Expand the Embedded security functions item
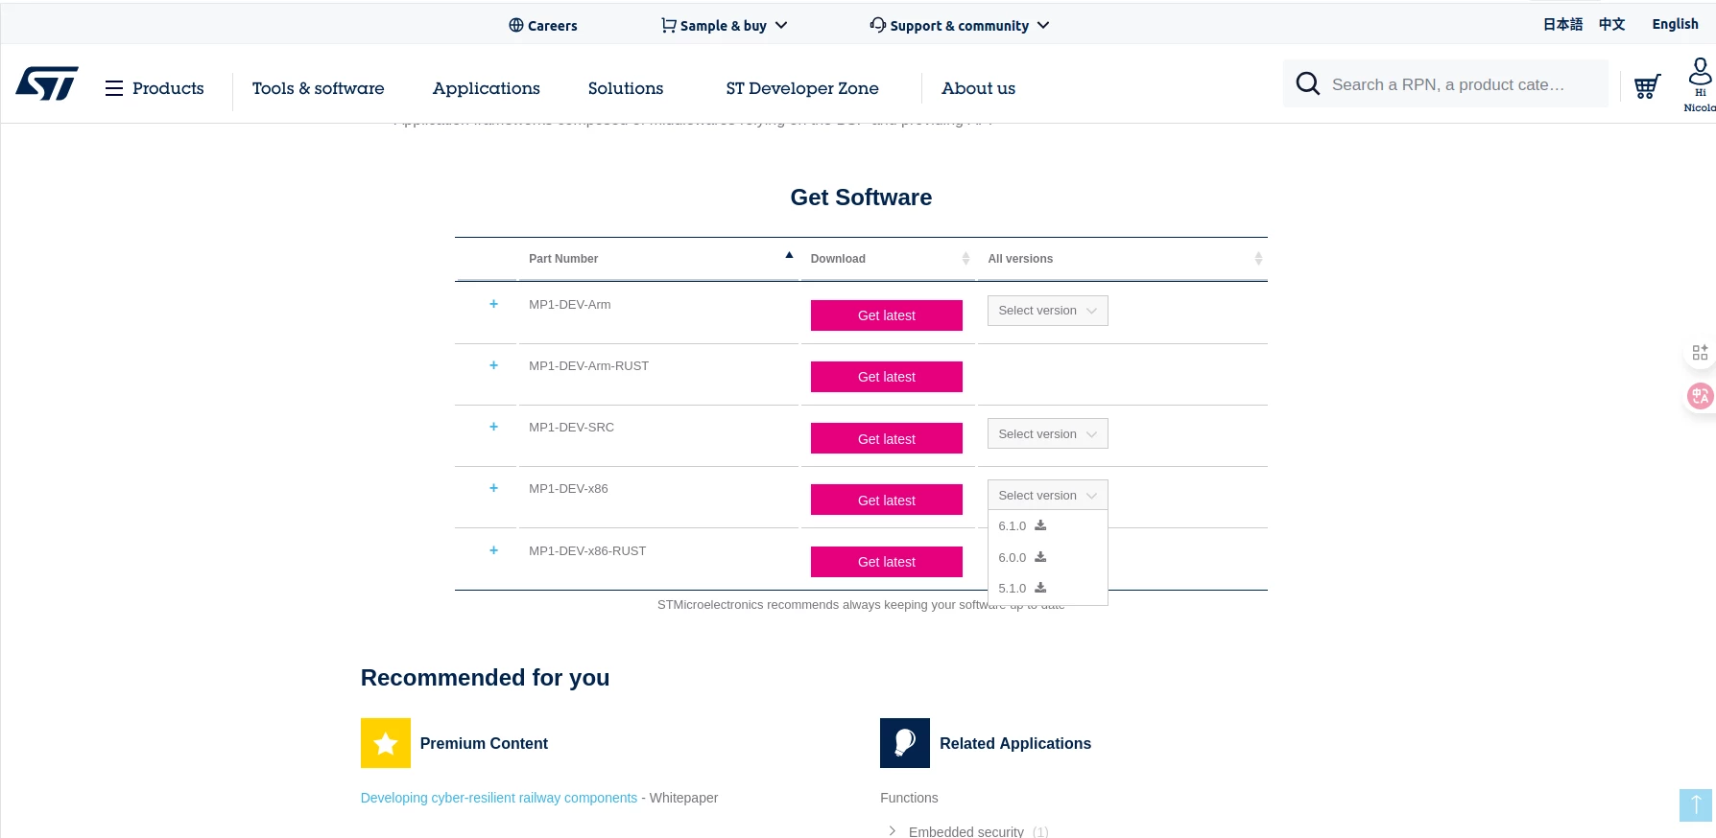The image size is (1716, 838). [893, 831]
